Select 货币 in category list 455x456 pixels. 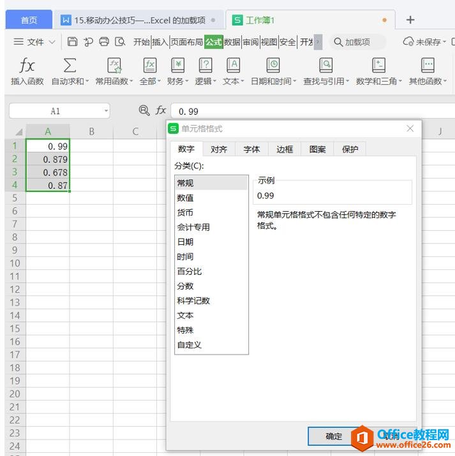(211, 212)
